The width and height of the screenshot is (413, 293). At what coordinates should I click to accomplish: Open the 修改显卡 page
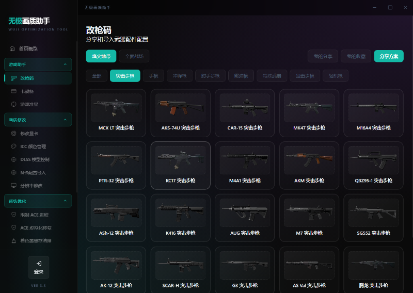tap(38, 134)
